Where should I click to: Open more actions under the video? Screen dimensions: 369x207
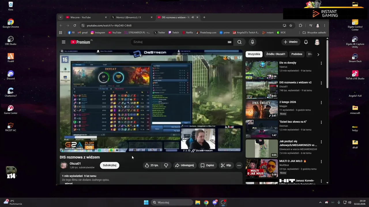coord(239,165)
